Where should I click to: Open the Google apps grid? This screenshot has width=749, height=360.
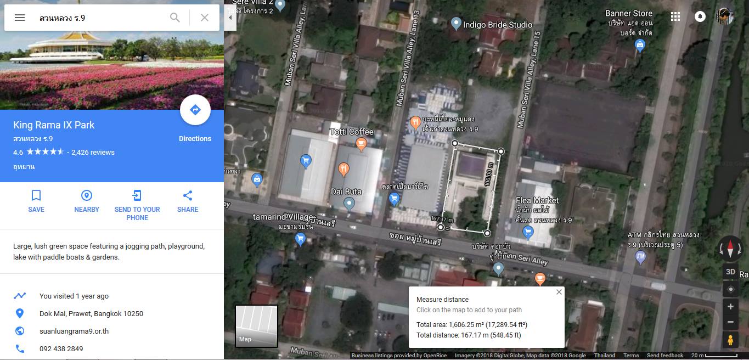click(x=675, y=16)
